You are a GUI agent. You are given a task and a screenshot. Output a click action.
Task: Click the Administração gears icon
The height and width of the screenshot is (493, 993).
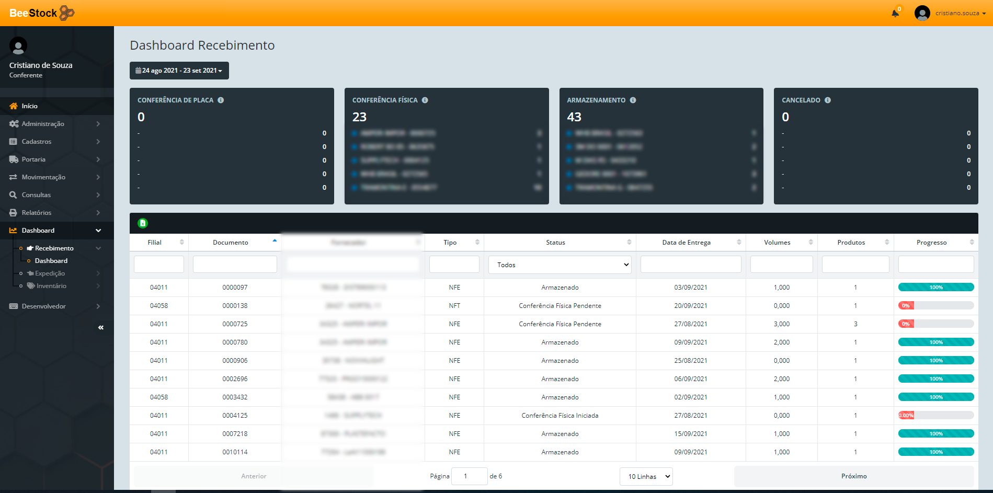tap(14, 124)
